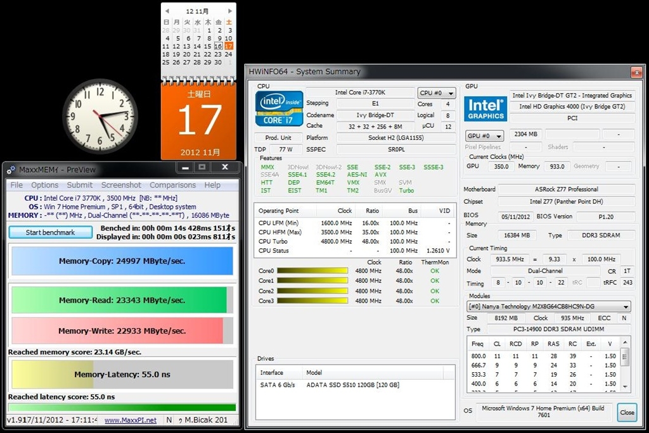
Task: Click the Intel Core i7 logo
Action: point(279,108)
